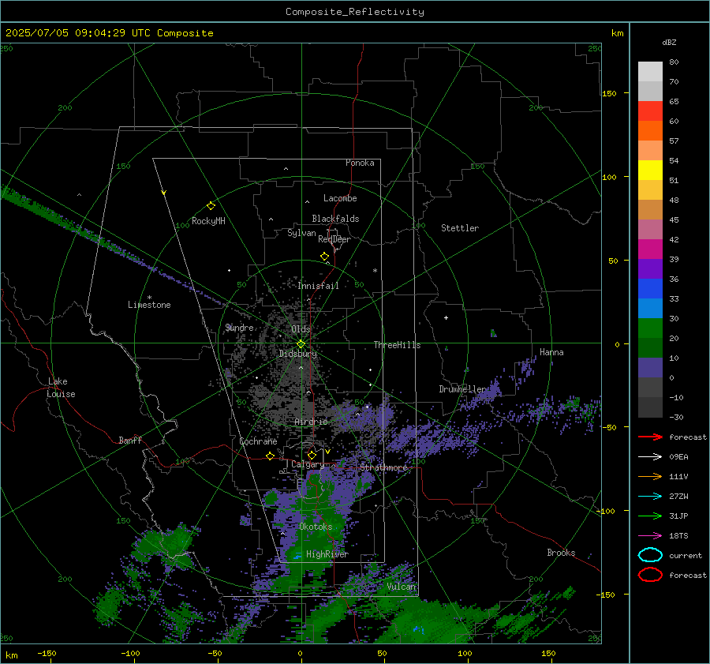Click the Didsbury city label
This screenshot has width=710, height=664.
[298, 354]
